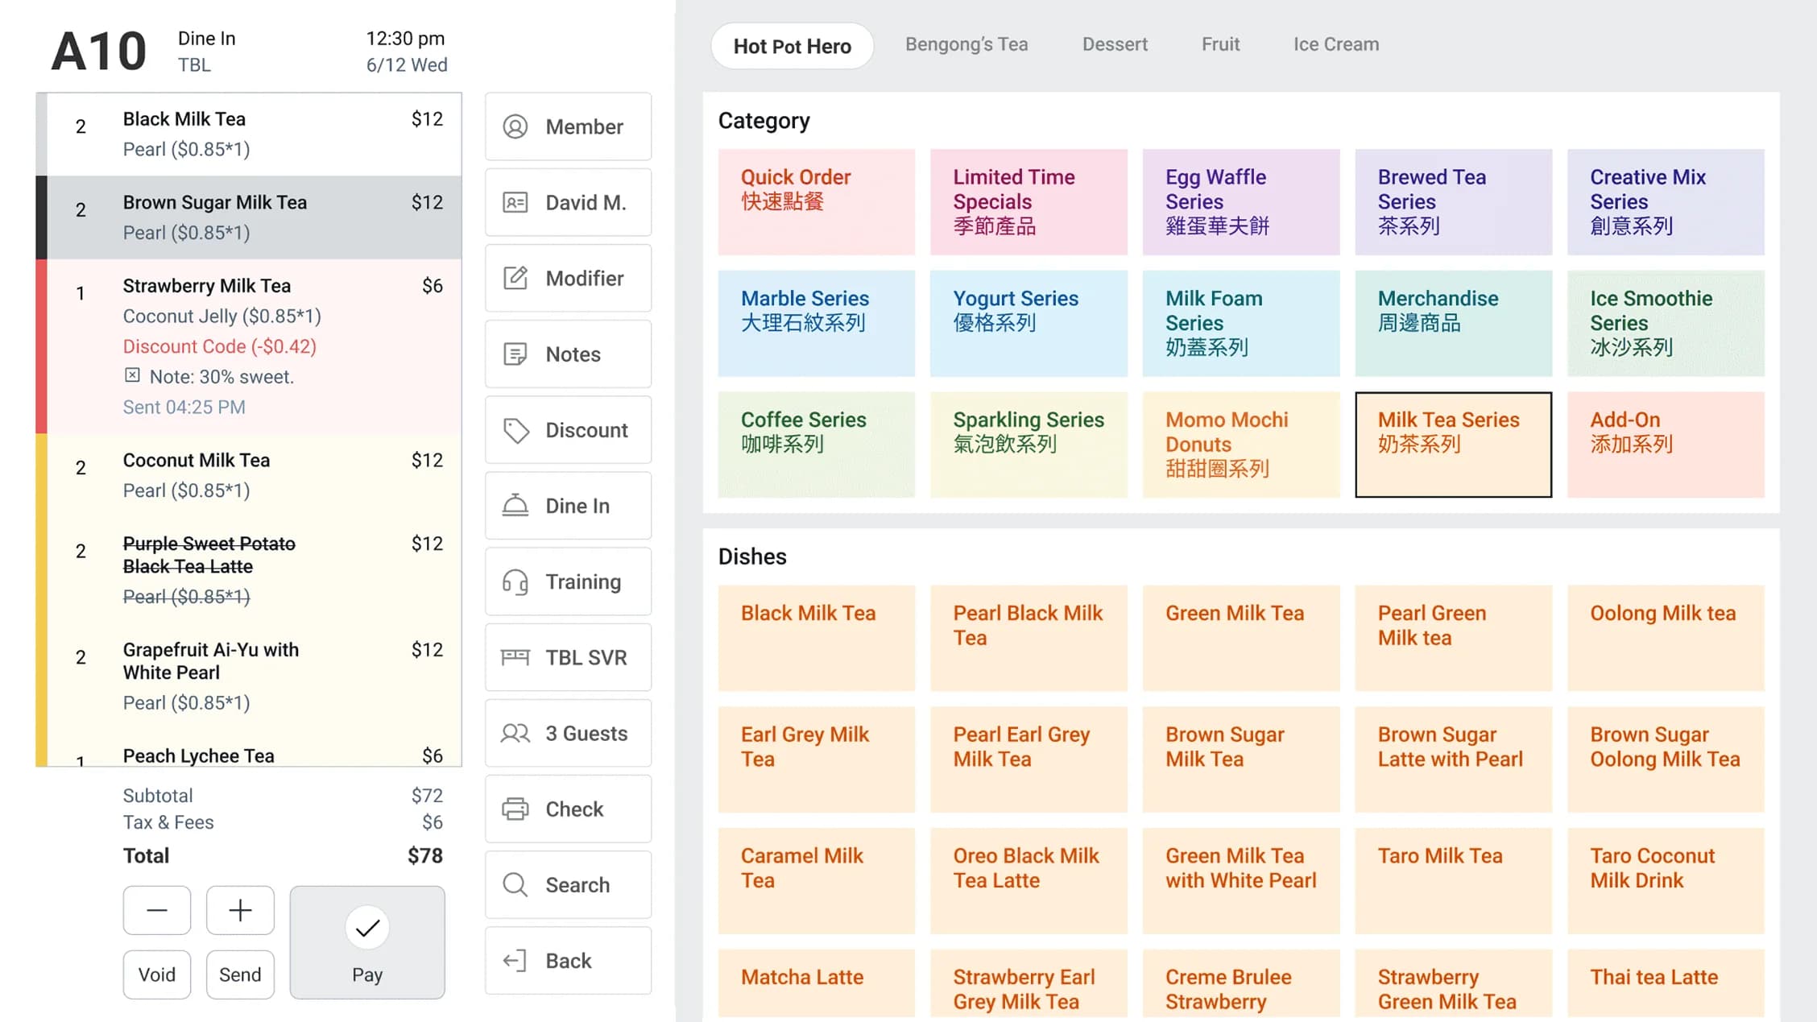Open the Notes icon button
This screenshot has height=1022, width=1817.
(515, 354)
